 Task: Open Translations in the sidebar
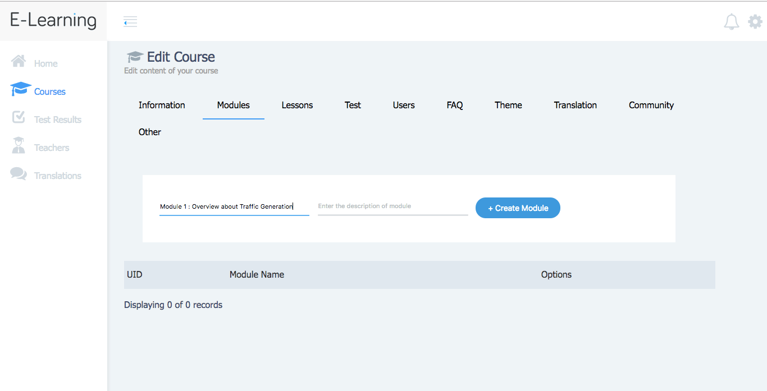[x=58, y=176]
